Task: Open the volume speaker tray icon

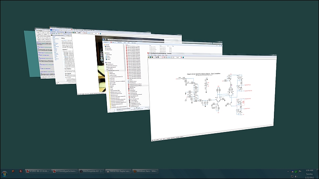Action: tap(296, 177)
